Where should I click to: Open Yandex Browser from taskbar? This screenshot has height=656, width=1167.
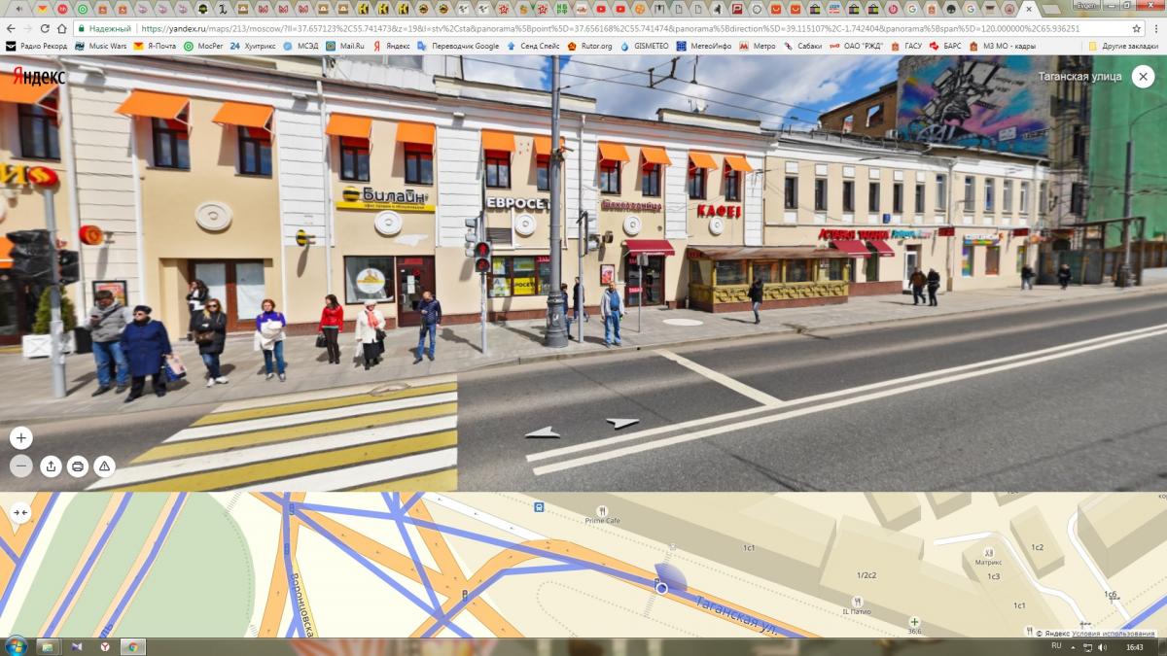(105, 646)
